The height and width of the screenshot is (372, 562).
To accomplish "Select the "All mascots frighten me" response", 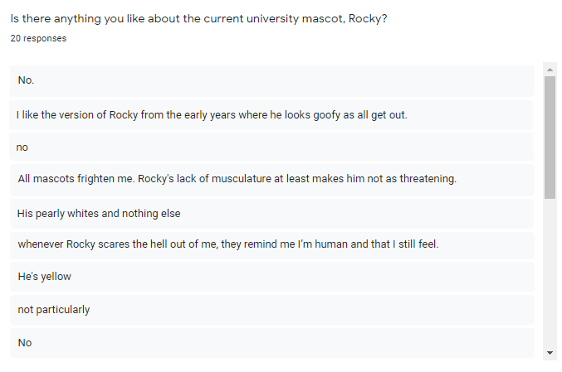I will (237, 179).
